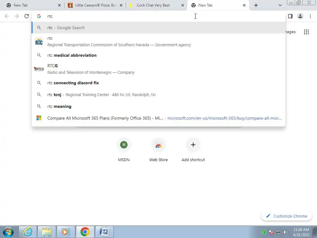This screenshot has height=238, width=317.
Task: Choose RTCG Radio and Television of Montenegro
Action: tap(158, 69)
